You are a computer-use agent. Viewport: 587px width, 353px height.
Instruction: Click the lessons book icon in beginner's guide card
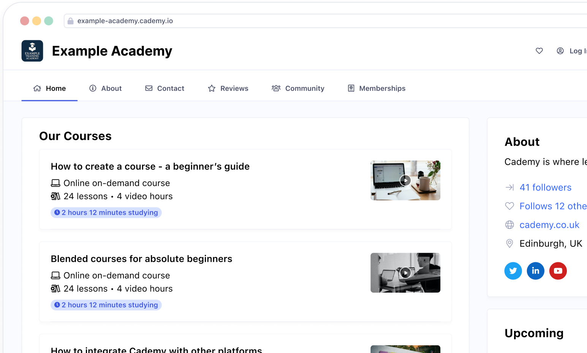coord(55,196)
